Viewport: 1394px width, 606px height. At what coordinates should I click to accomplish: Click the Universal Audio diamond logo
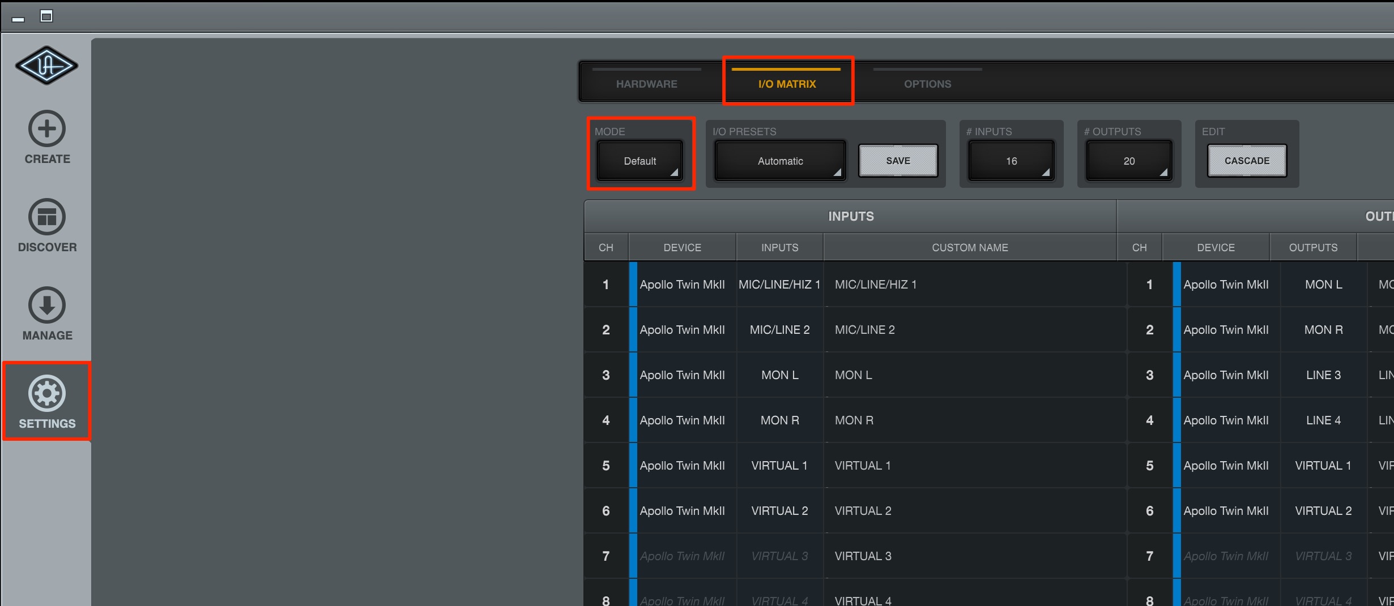(x=46, y=66)
